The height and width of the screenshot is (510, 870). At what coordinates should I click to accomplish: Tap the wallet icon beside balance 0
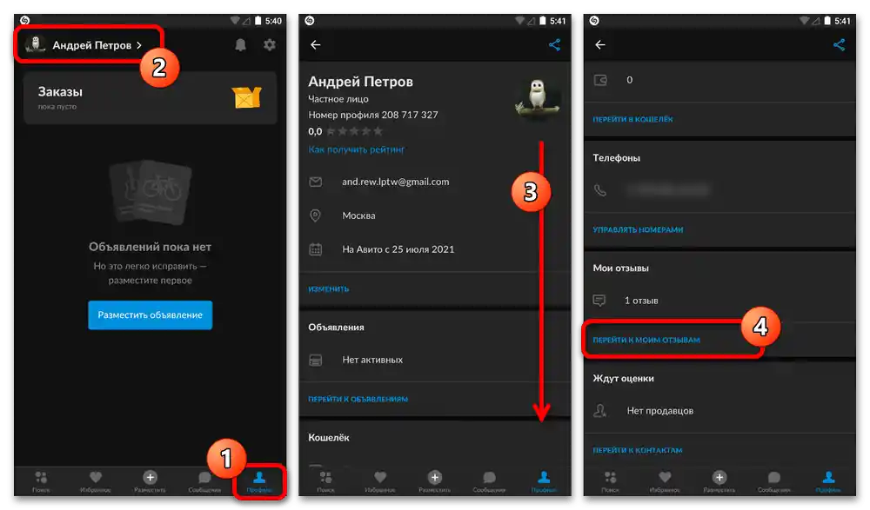[x=600, y=81]
